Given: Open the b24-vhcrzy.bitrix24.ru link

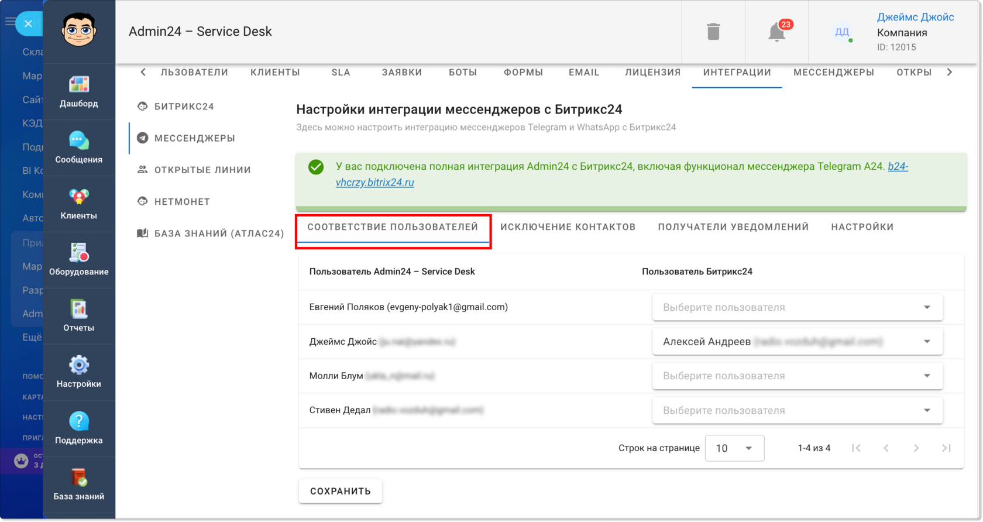Looking at the screenshot, I should point(622,174).
